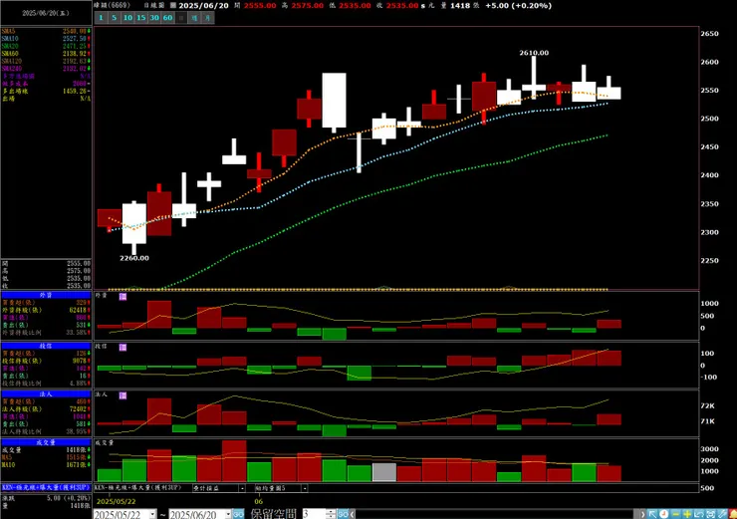This screenshot has height=519, width=737.
Task: Open the dropdown beside KEN indicator name
Action: 242,488
